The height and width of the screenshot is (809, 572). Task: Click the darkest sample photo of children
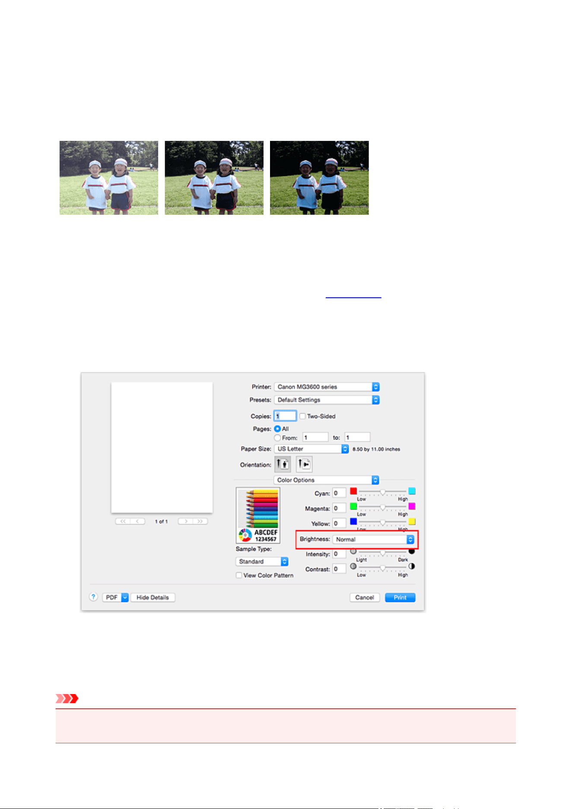coord(319,178)
